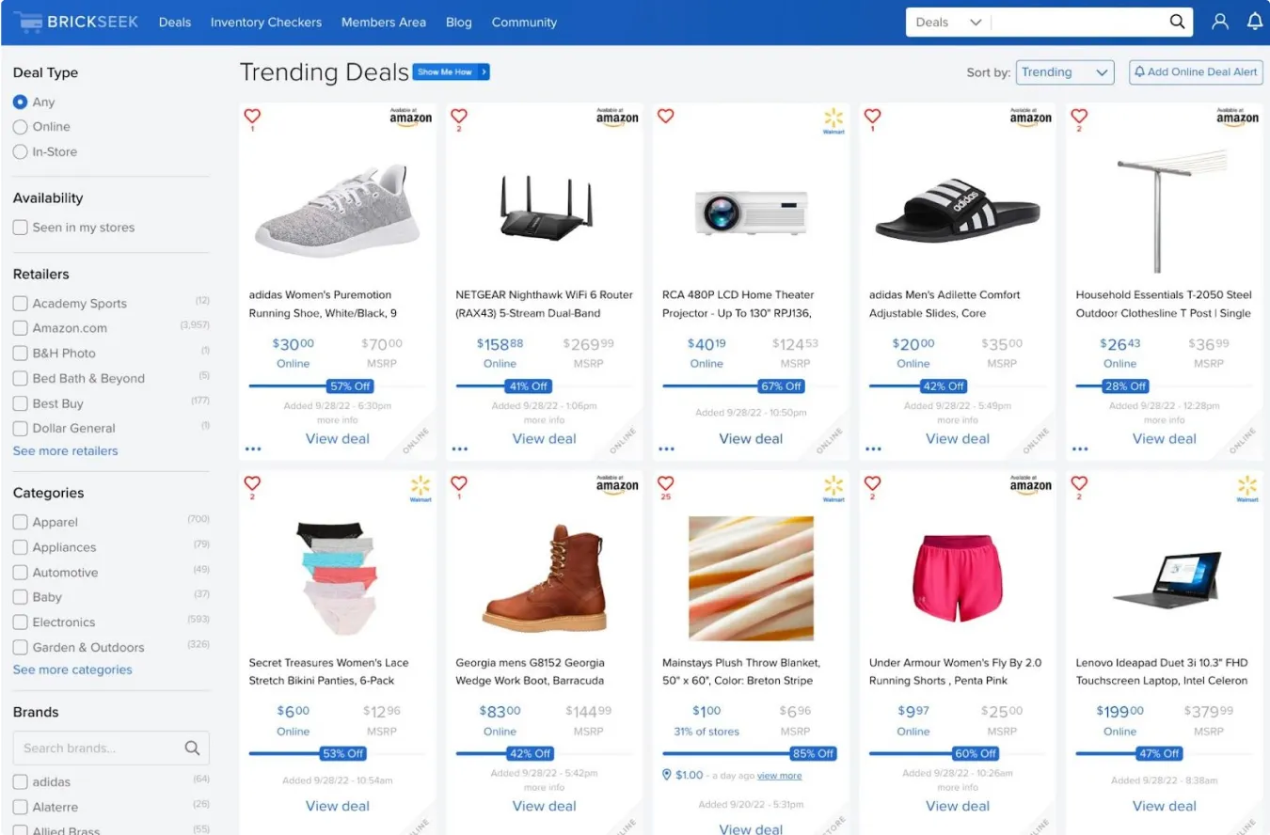This screenshot has width=1270, height=835.
Task: Open the three-dot menu on the RCA projector deal
Action: tap(666, 449)
